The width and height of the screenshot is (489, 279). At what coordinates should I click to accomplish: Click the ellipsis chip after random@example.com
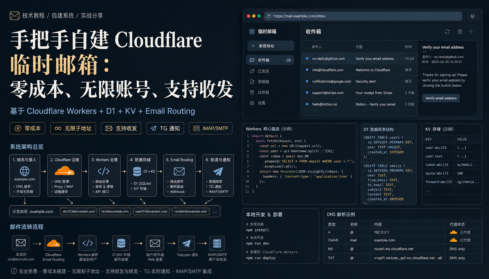click(x=215, y=212)
